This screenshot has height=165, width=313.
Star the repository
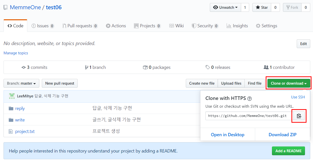pos(262,8)
